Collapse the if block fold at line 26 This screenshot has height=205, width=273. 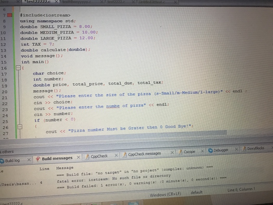click(x=19, y=127)
